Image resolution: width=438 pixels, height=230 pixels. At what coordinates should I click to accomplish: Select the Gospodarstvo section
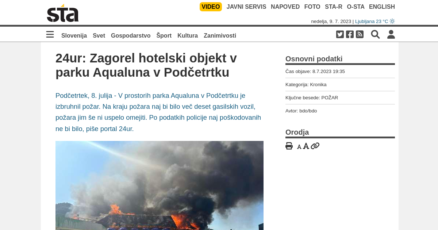131,35
